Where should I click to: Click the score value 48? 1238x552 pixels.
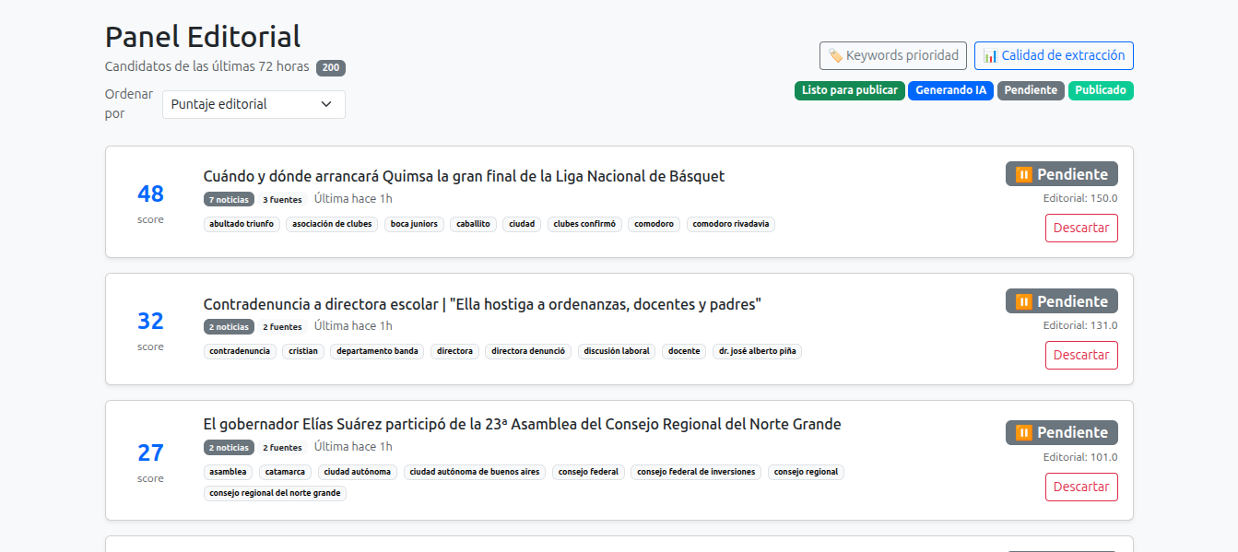(x=150, y=194)
